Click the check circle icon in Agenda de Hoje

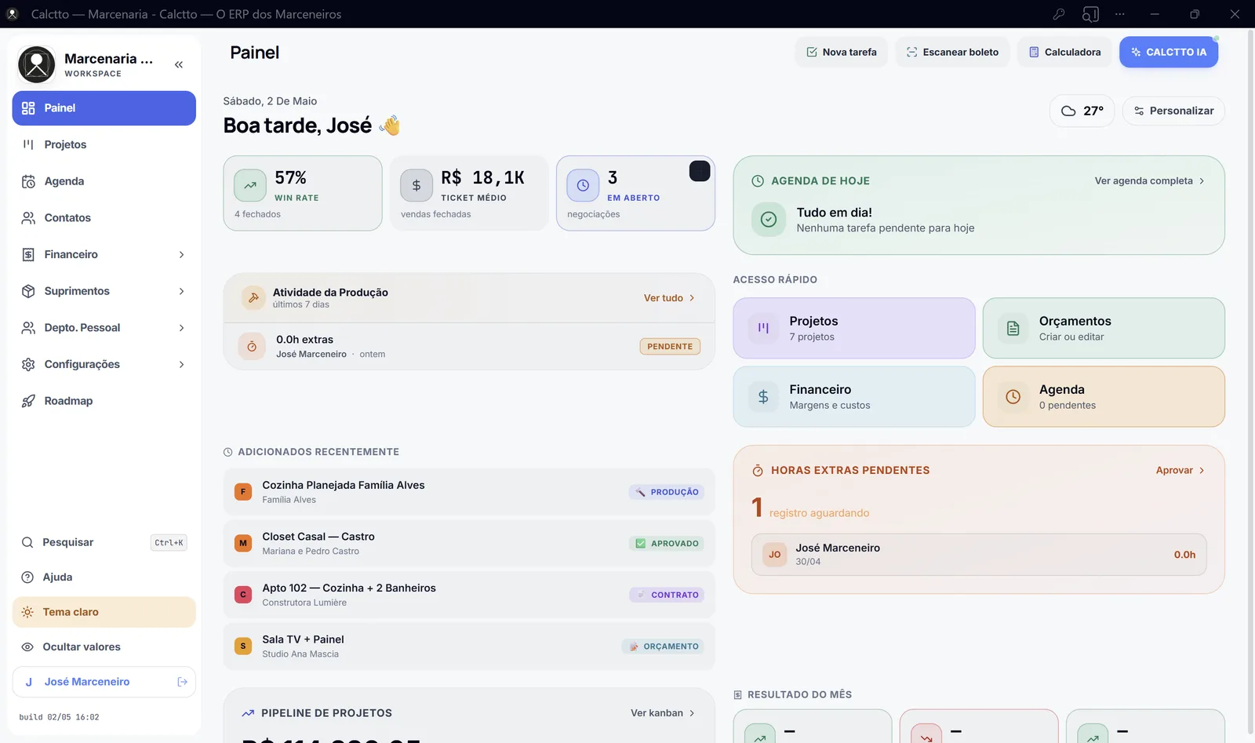[769, 220]
